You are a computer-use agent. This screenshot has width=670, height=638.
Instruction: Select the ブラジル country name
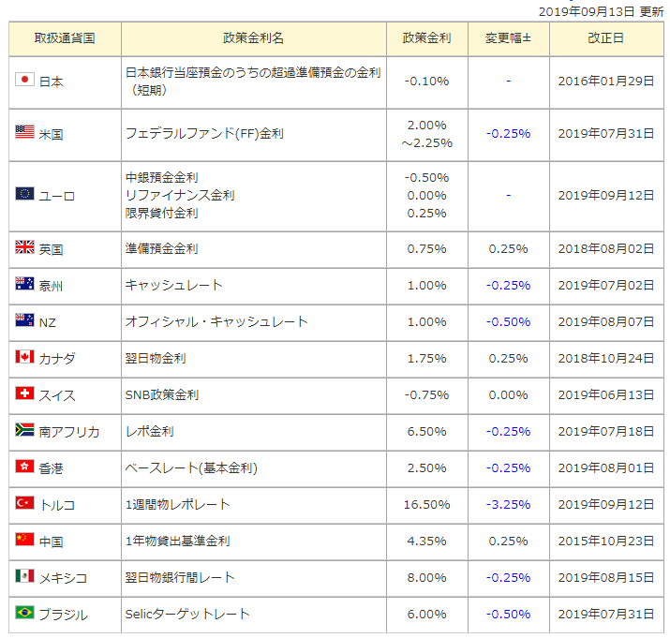pyautogui.click(x=63, y=615)
